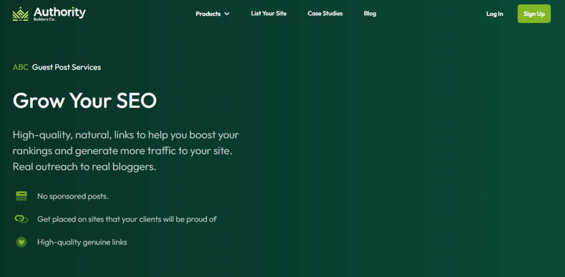
Task: Click the Grow Your SEO heading
Action: 84,100
